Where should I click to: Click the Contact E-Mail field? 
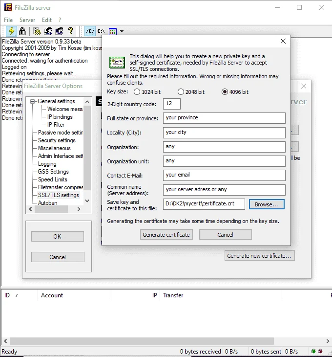point(224,175)
